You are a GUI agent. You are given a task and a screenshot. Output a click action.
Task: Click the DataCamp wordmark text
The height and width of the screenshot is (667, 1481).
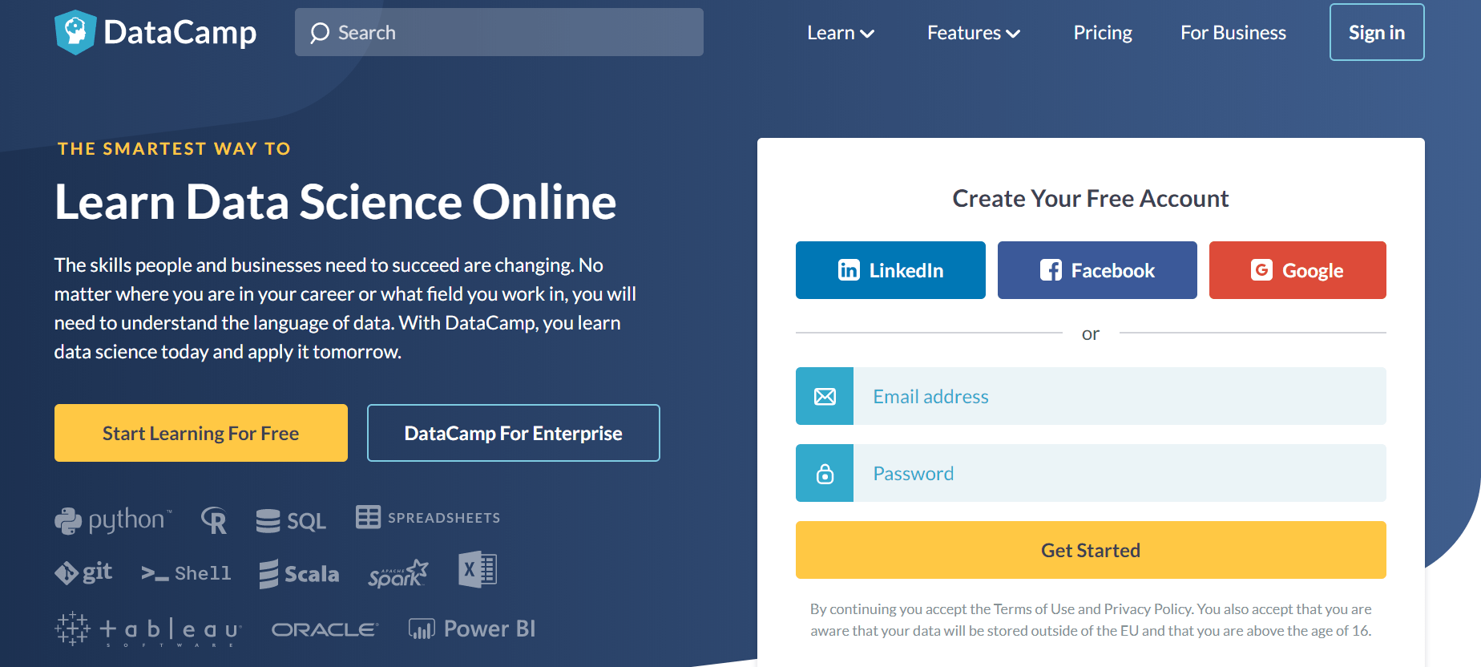click(x=180, y=33)
